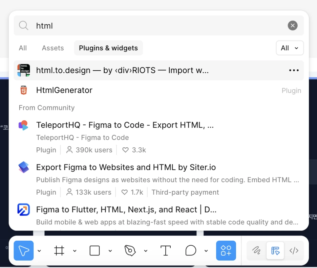The height and width of the screenshot is (268, 317).
Task: Select the Comment tool
Action: [x=191, y=250]
